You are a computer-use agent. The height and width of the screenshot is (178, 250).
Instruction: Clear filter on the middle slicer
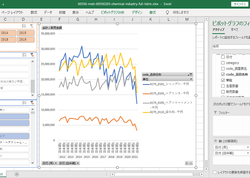(32, 55)
